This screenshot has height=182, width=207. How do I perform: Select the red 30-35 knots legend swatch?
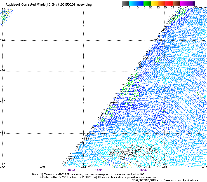[169, 3]
